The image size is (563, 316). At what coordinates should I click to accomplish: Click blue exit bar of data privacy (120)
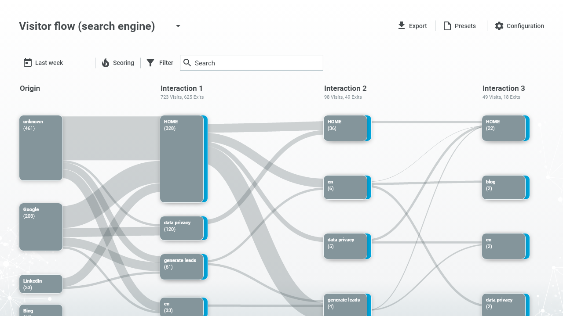(205, 228)
